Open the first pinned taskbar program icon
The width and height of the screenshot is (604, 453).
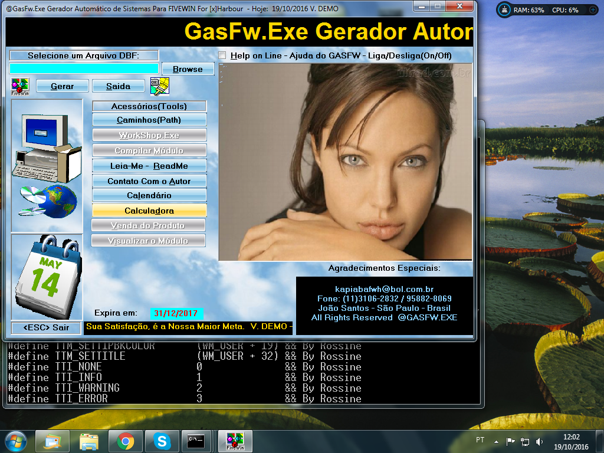coord(52,441)
